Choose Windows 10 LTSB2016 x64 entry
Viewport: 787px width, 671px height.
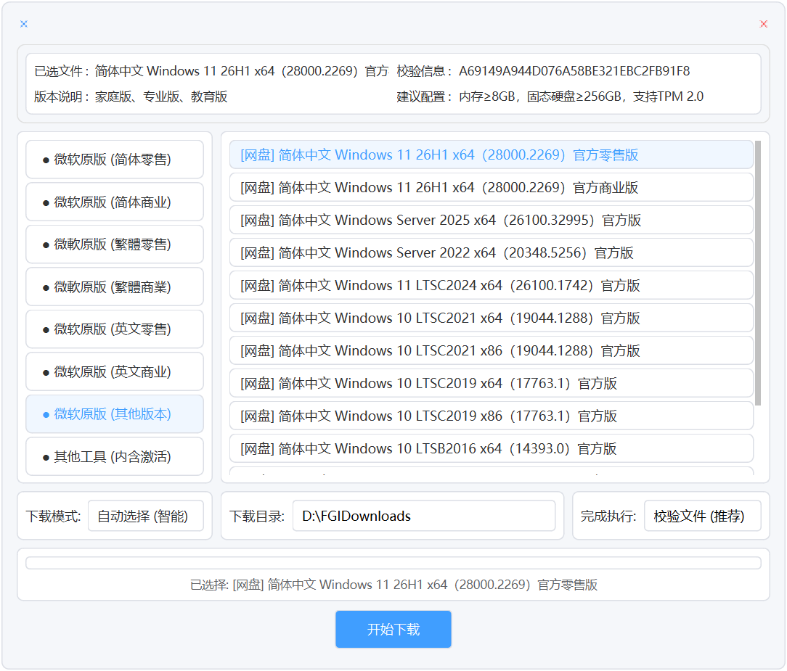click(492, 448)
